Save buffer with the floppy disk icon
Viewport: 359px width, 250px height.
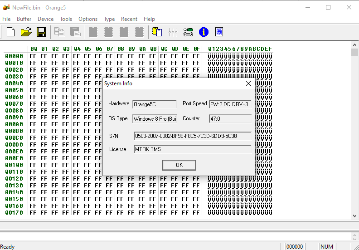(x=41, y=32)
